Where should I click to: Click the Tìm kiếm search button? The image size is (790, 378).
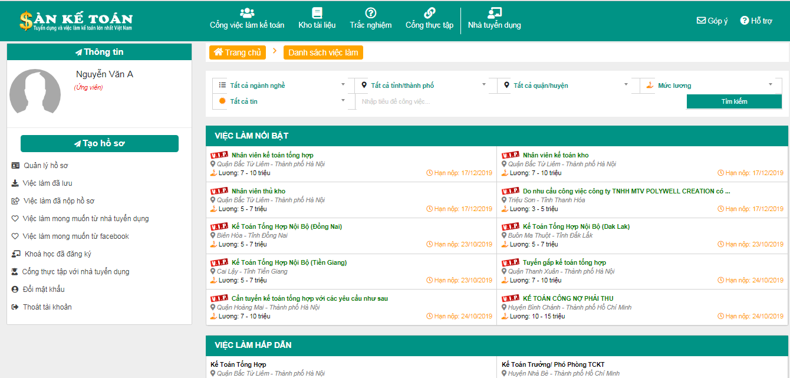[734, 101]
